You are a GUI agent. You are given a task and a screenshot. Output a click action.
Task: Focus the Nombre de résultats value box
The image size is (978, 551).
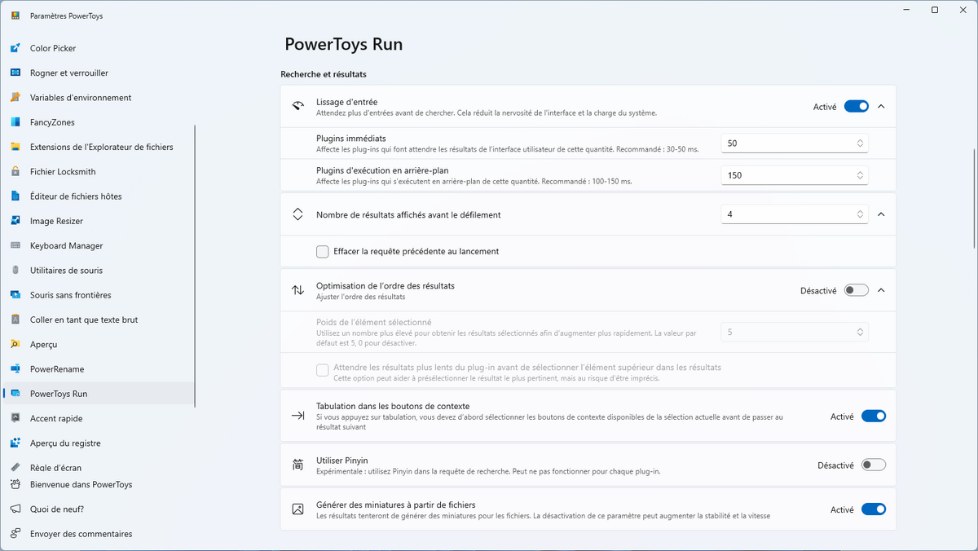795,214
